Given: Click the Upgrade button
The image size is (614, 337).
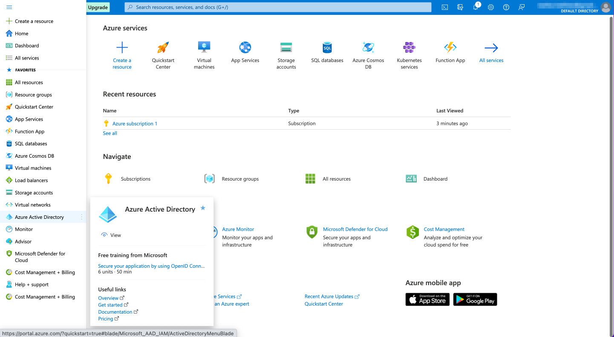Looking at the screenshot, I should (x=98, y=7).
